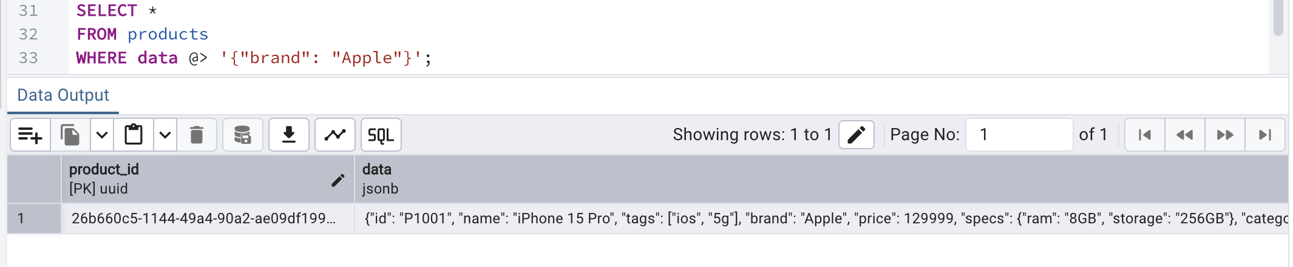Click the Page No input field
Image resolution: width=1293 pixels, height=267 pixels.
tap(1019, 135)
